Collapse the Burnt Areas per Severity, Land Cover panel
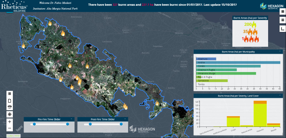 (x=280, y=95)
